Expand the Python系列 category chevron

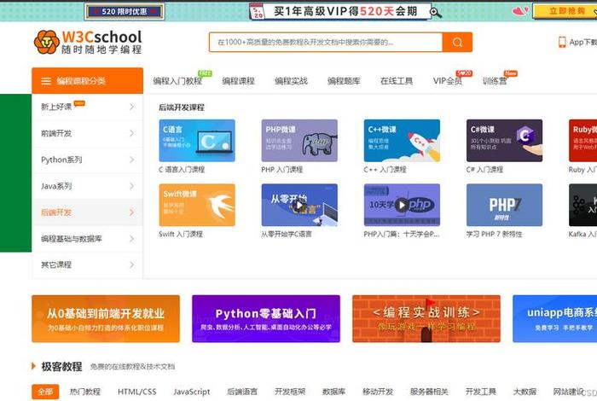[131, 160]
